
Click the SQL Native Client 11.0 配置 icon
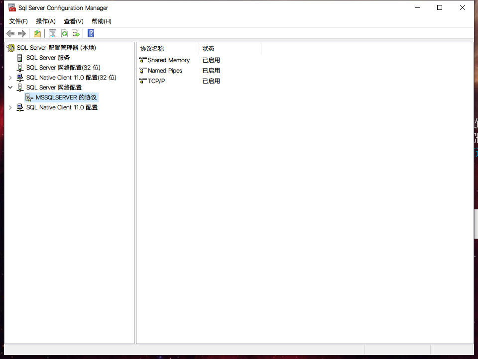pyautogui.click(x=20, y=107)
